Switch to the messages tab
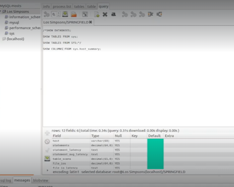234x187 pixels. [x=22, y=180]
